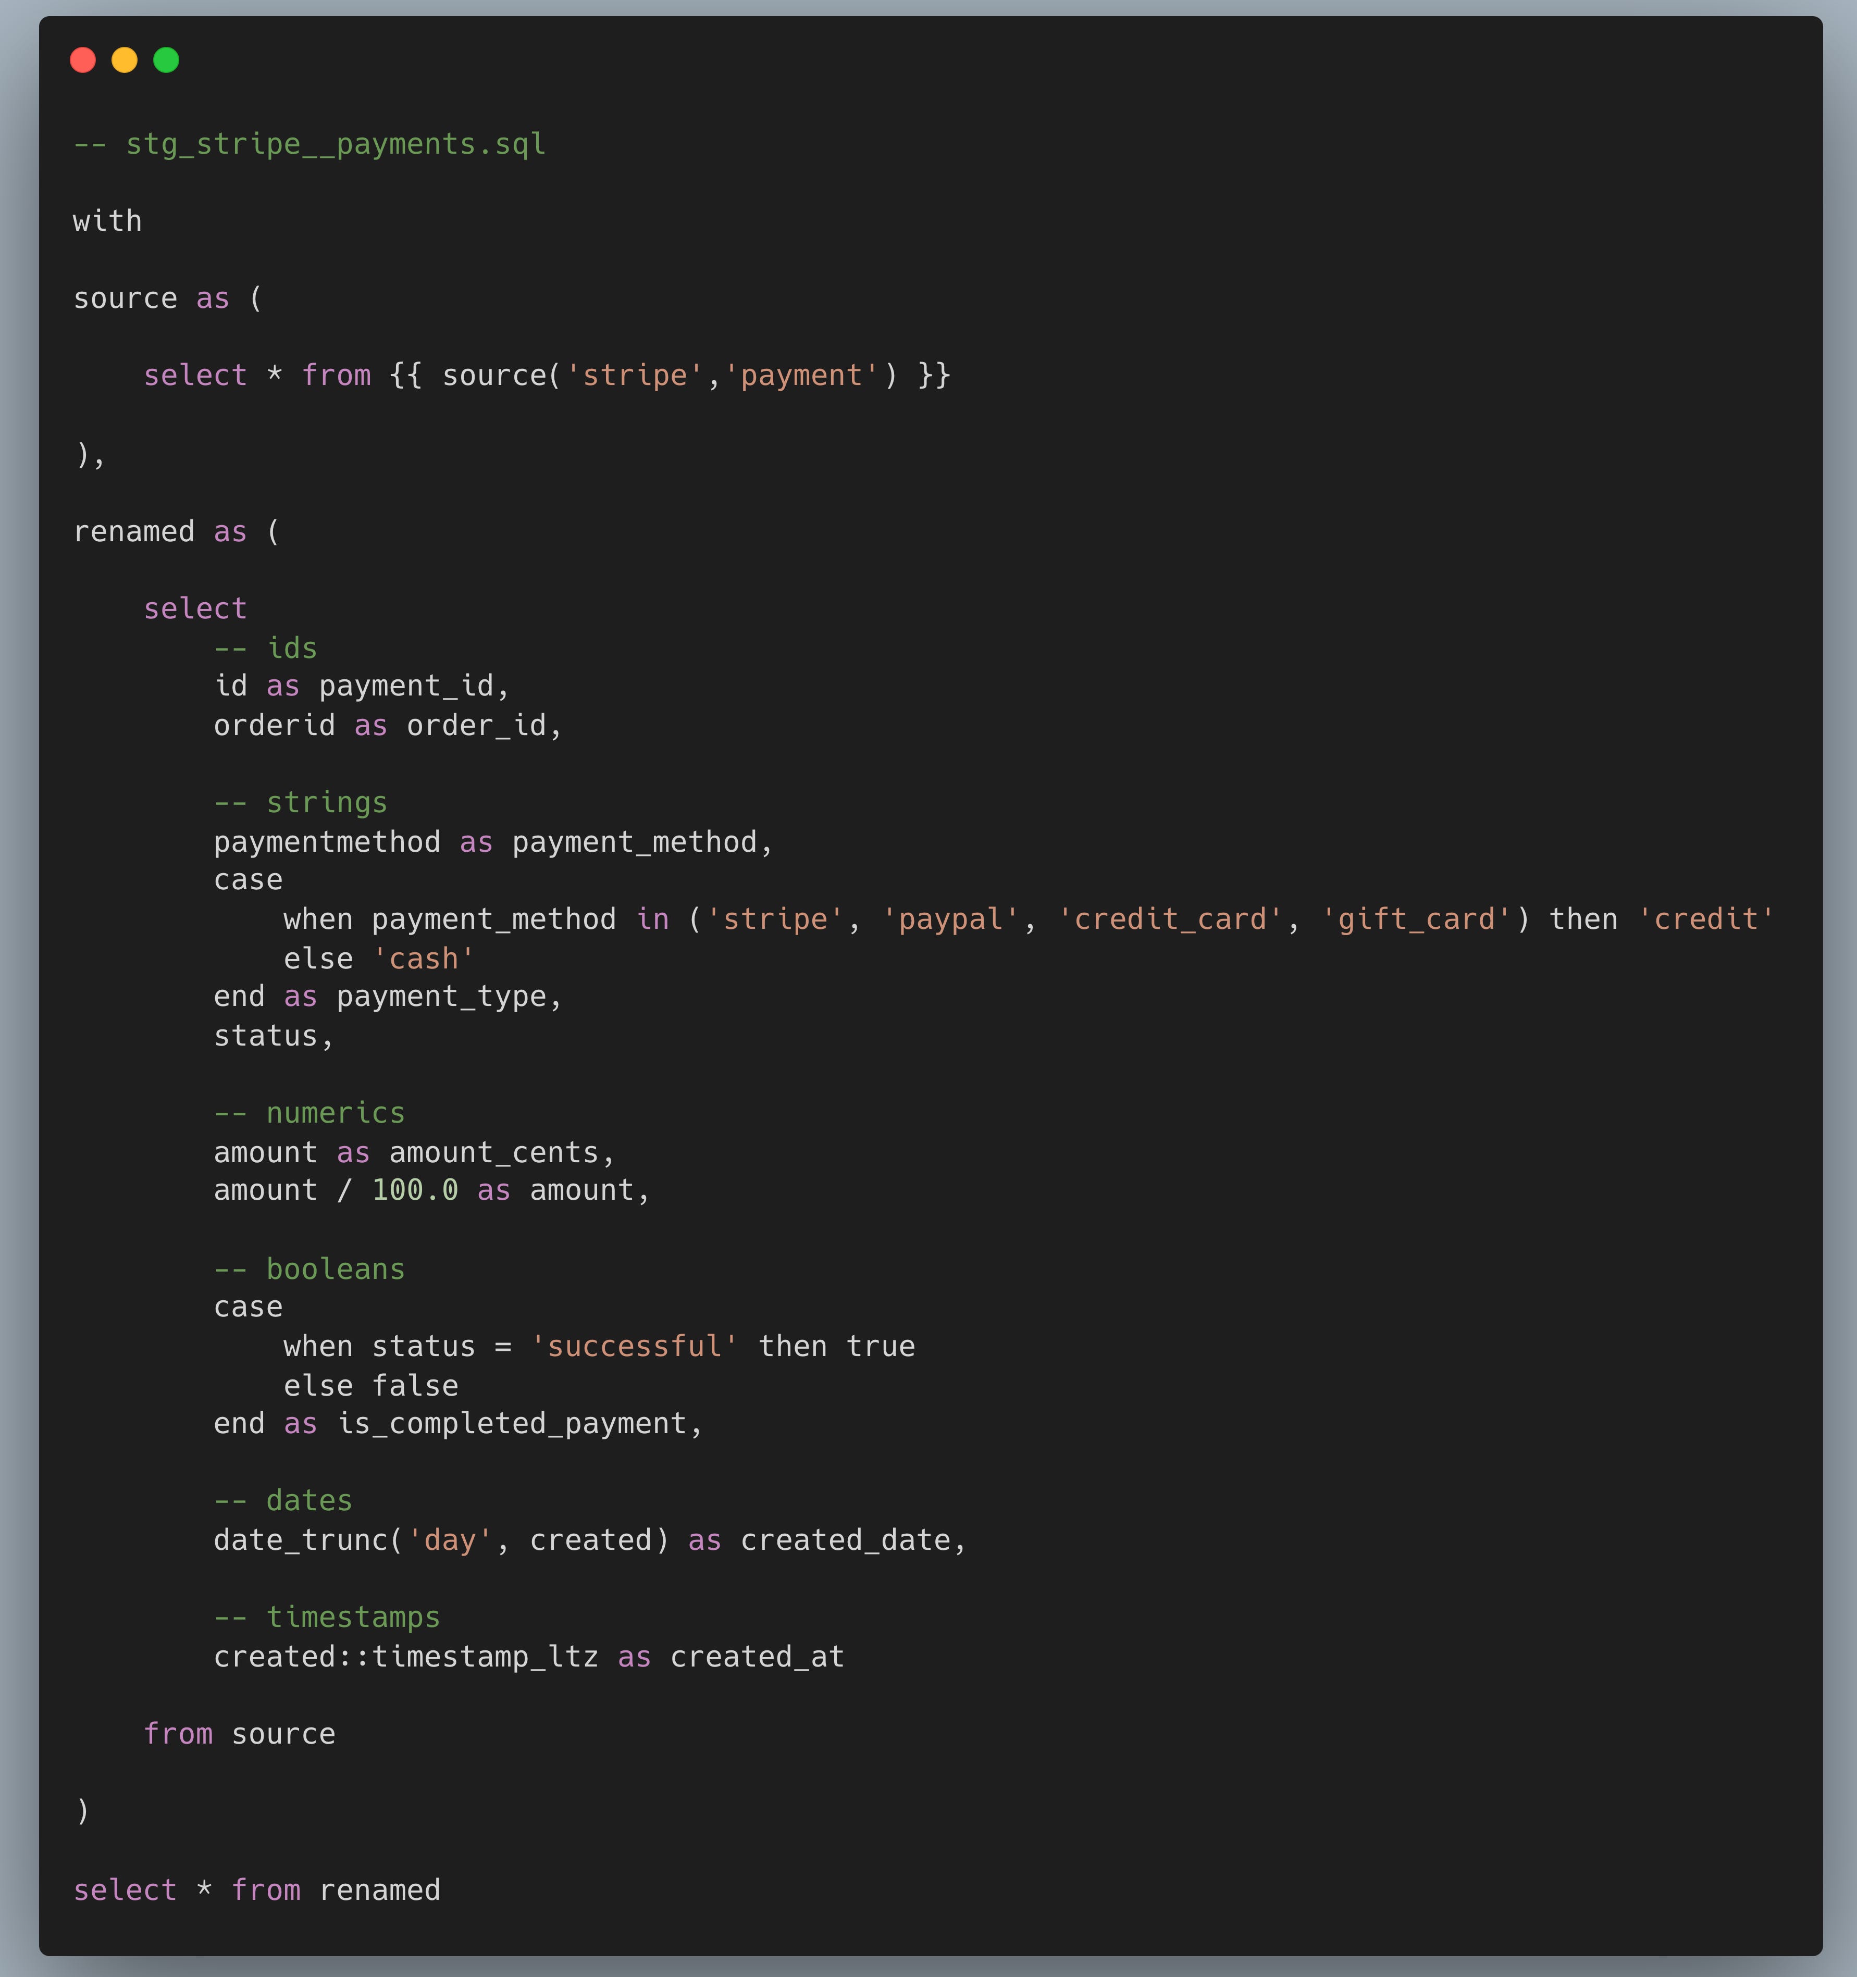Click the created_at alias text

[757, 1656]
